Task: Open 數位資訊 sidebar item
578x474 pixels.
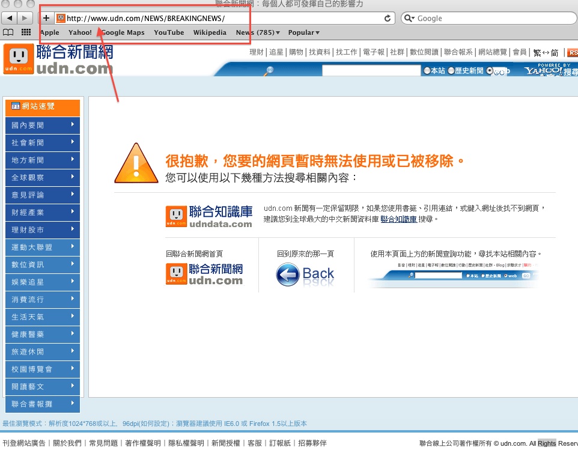Action: 43,265
